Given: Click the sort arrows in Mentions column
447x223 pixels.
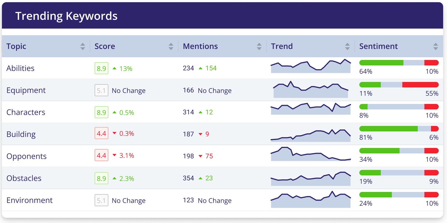Looking at the screenshot, I should click(x=259, y=46).
